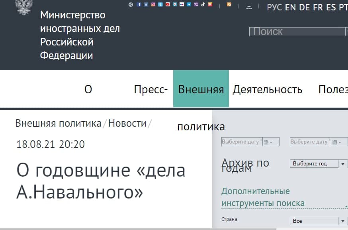Click 'Новости' breadcrumb link
348x230 pixels.
point(127,123)
